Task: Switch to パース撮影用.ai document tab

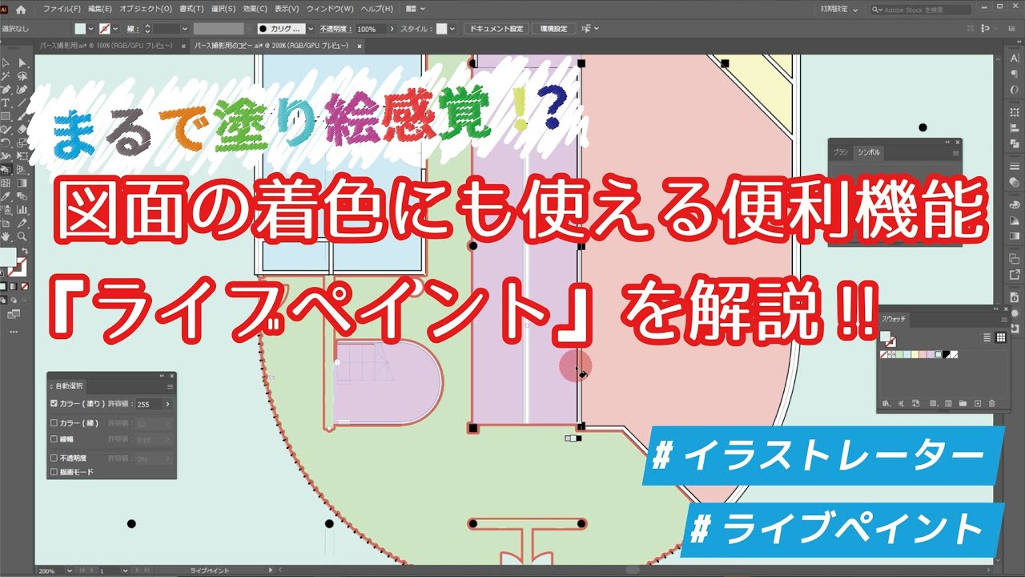Action: tap(107, 46)
